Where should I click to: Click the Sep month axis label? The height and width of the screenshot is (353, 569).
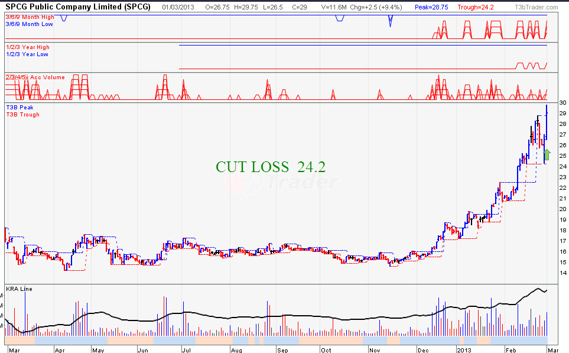(282, 350)
